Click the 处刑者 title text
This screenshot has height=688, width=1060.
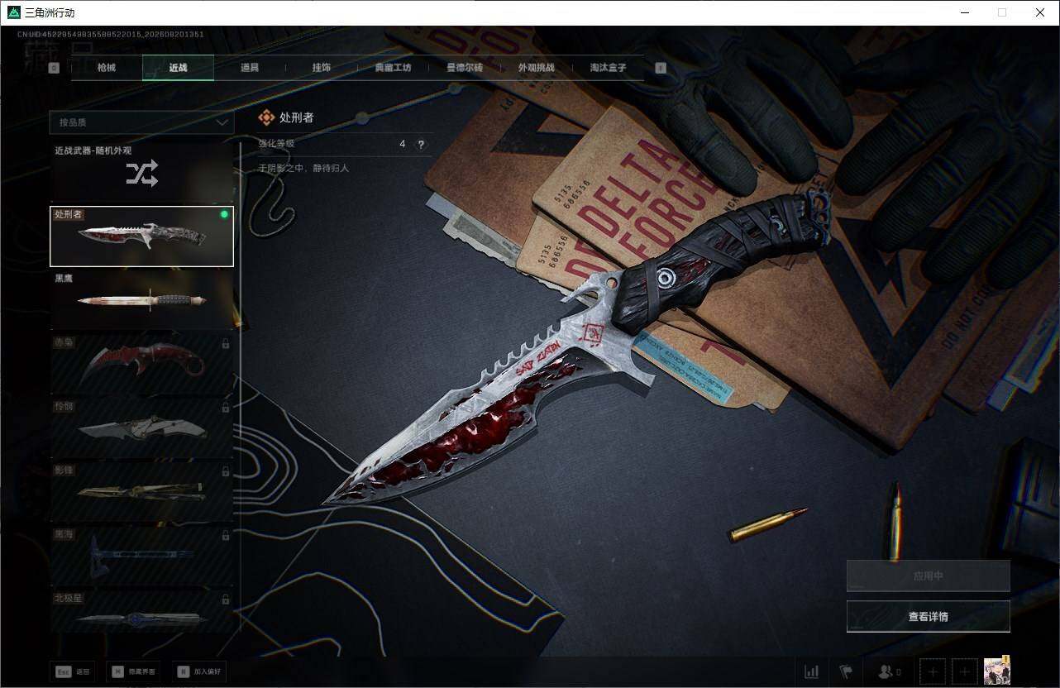point(297,117)
